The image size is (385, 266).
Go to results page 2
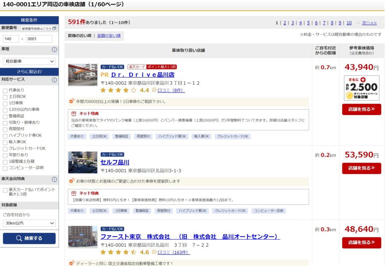coord(285,23)
